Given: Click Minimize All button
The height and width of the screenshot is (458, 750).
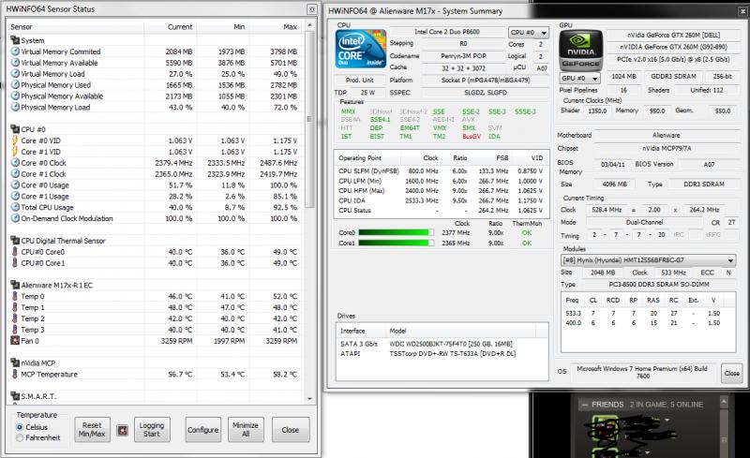Looking at the screenshot, I should click(246, 429).
